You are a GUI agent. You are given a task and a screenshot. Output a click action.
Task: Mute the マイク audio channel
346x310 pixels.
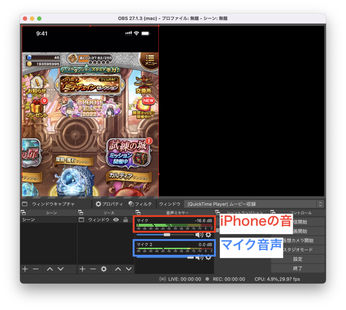(x=199, y=234)
